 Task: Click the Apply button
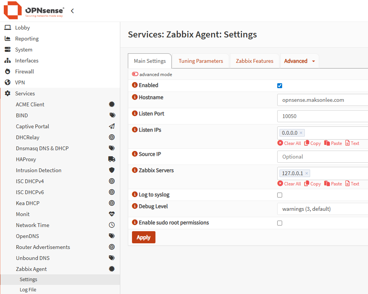click(144, 237)
